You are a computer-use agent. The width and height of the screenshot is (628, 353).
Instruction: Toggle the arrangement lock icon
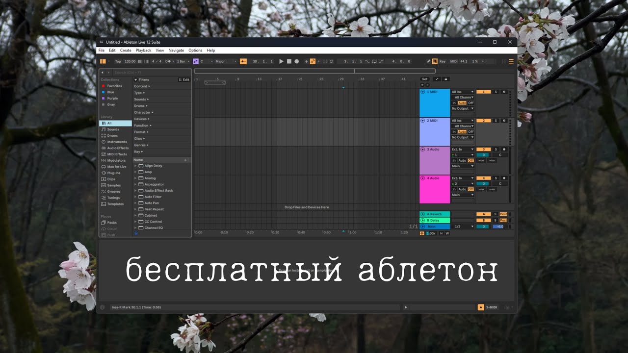tap(446, 79)
